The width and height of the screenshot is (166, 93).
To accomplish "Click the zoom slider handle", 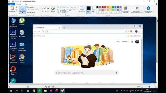I will tap(149, 87).
